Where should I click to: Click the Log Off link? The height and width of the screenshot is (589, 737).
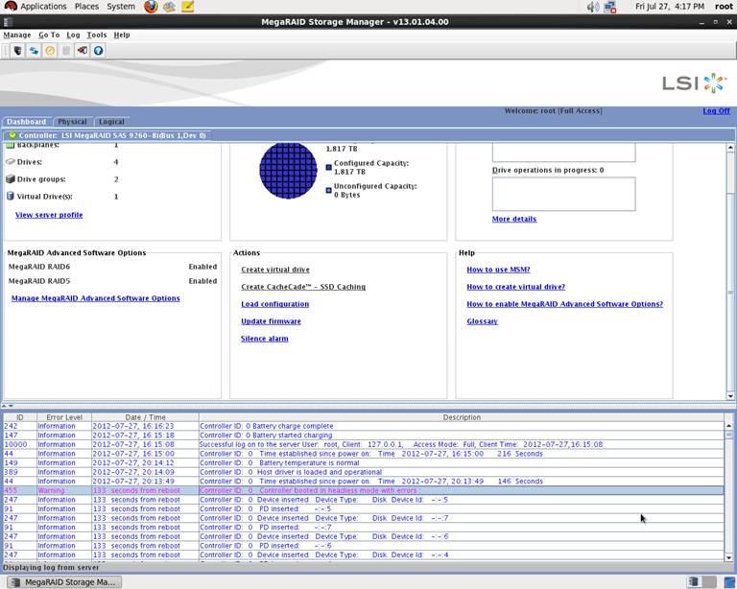point(716,111)
